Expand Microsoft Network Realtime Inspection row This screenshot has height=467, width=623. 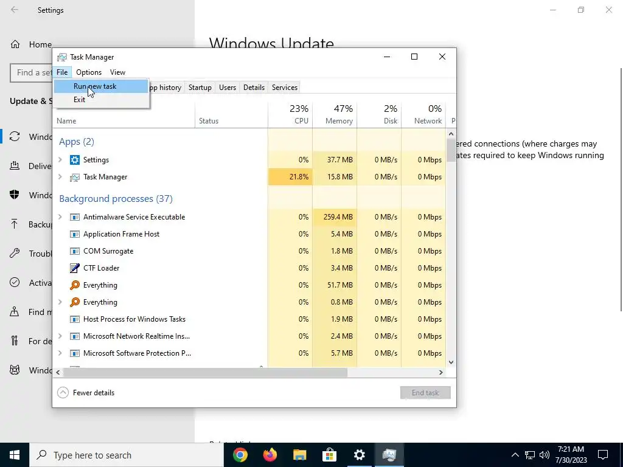[60, 336]
